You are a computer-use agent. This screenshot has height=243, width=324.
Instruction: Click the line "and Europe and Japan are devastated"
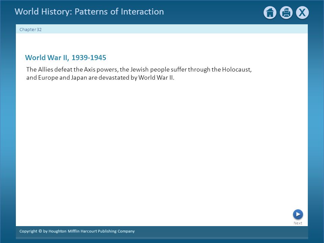[x=100, y=78]
